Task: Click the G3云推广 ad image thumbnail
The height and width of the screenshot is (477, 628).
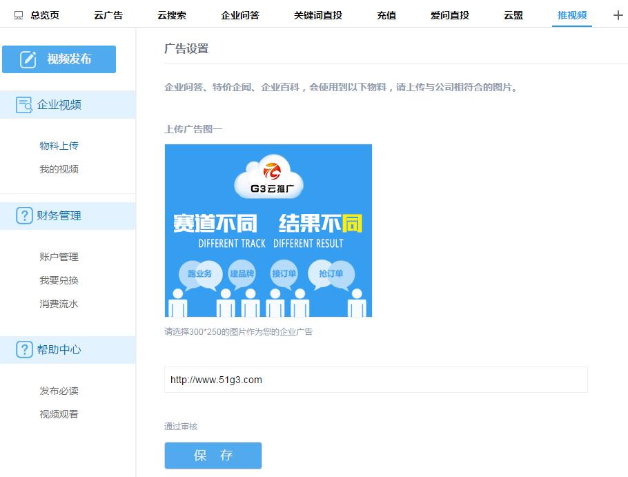Action: [x=268, y=231]
